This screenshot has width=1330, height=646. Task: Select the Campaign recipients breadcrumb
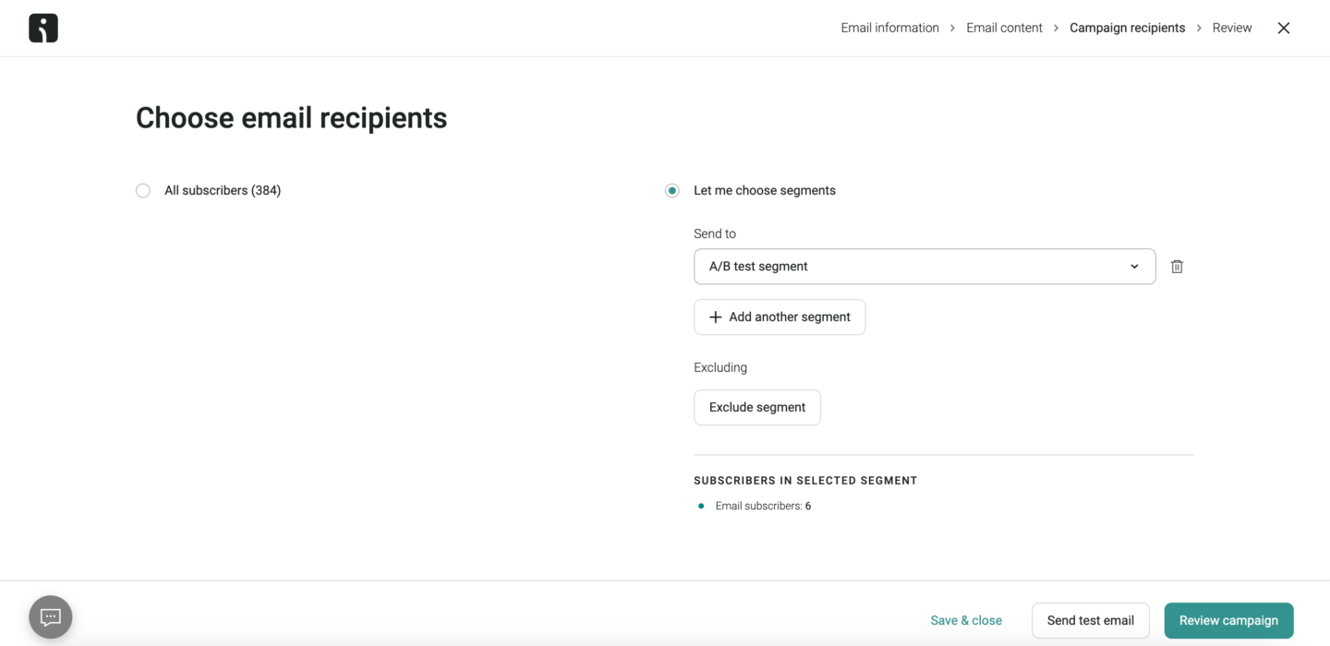coord(1127,28)
